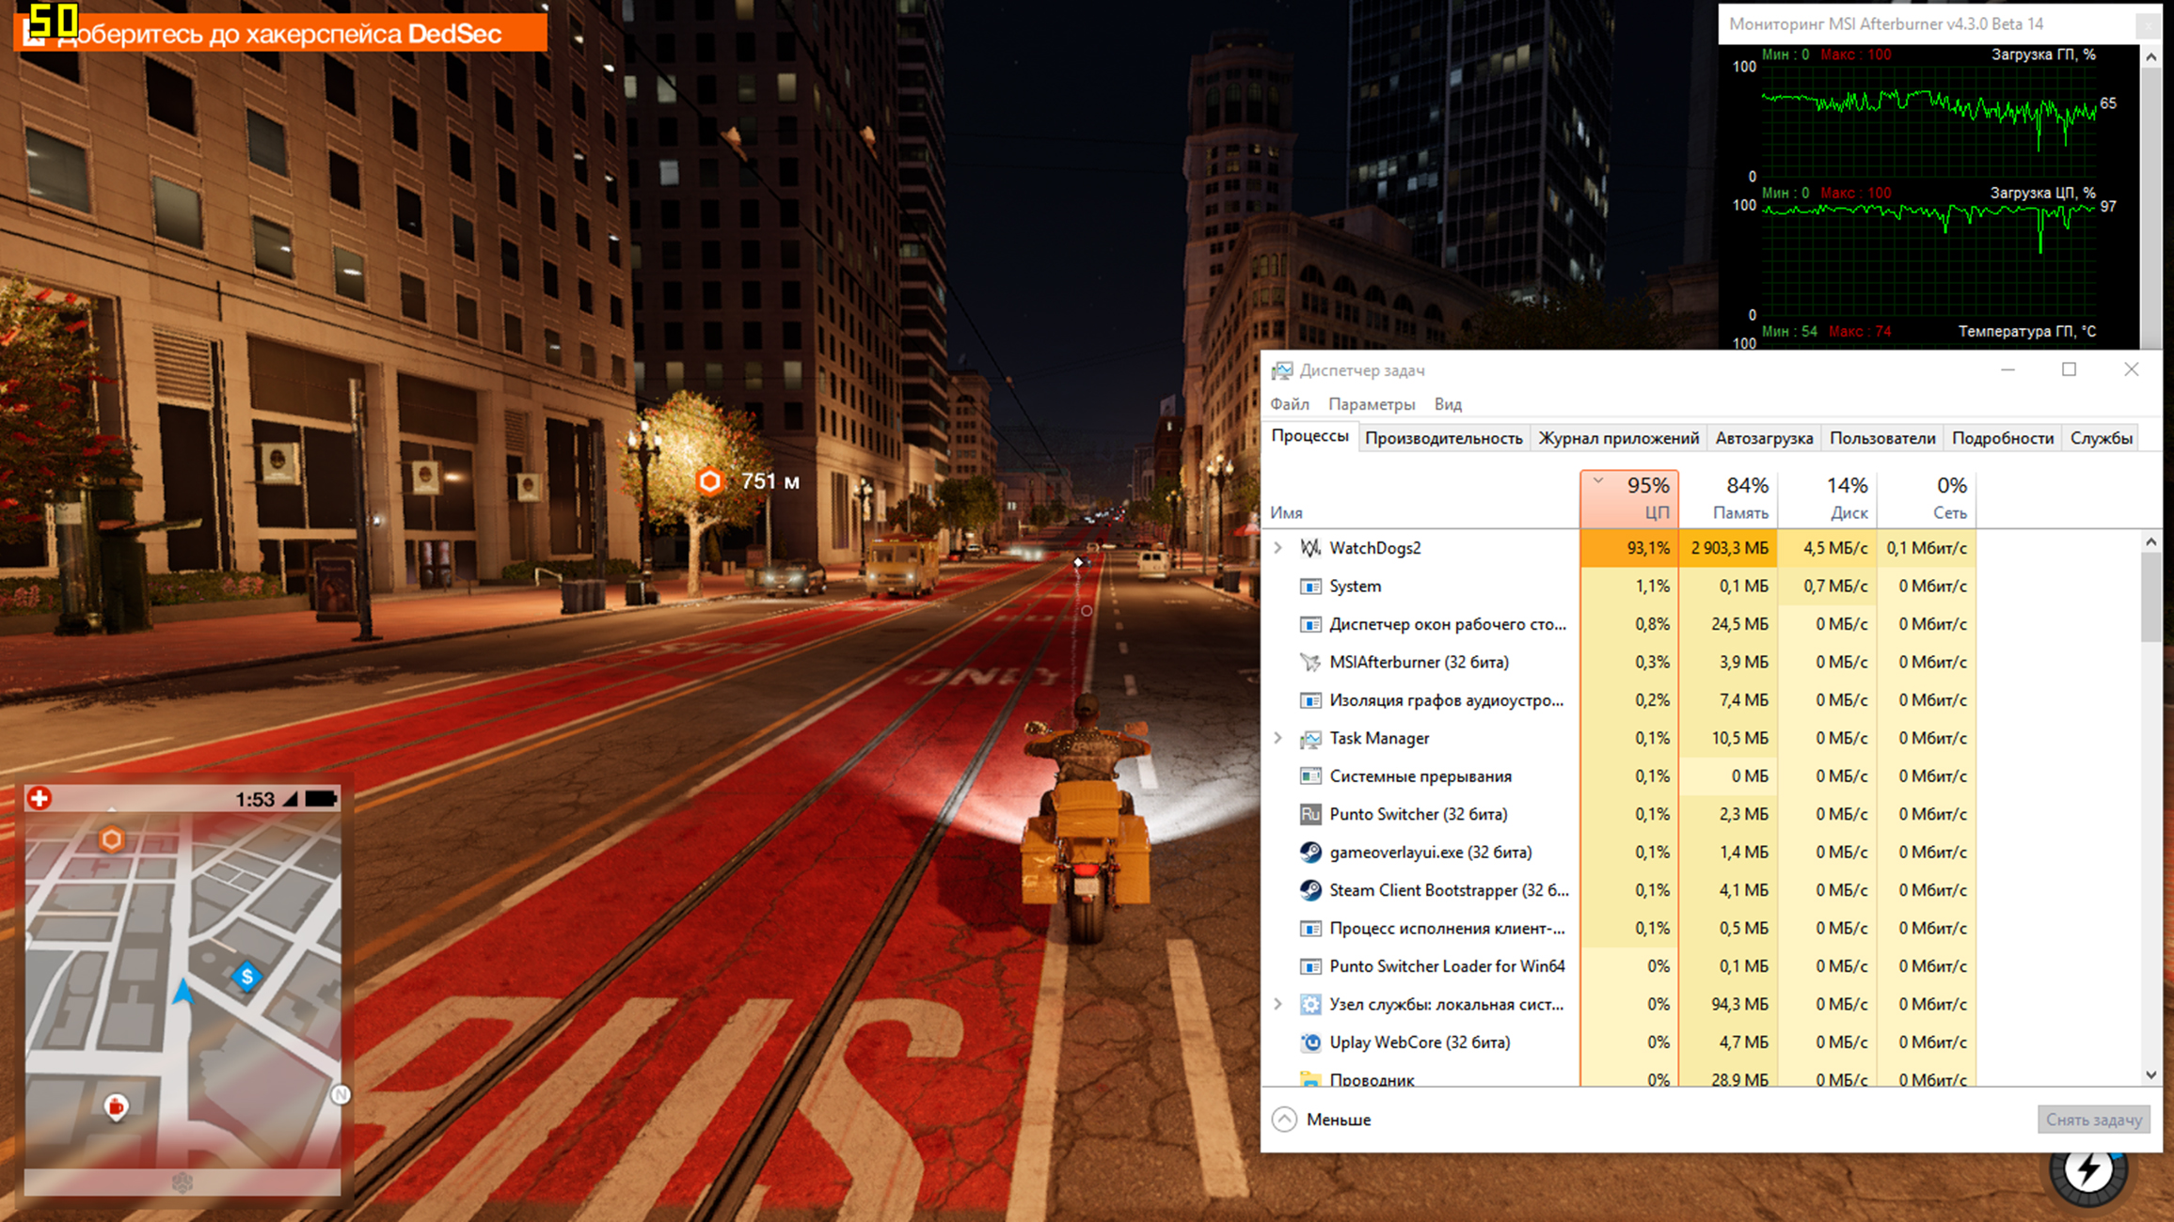The height and width of the screenshot is (1222, 2174).
Task: Click the blue dollar marker on minimap
Action: pyautogui.click(x=247, y=977)
